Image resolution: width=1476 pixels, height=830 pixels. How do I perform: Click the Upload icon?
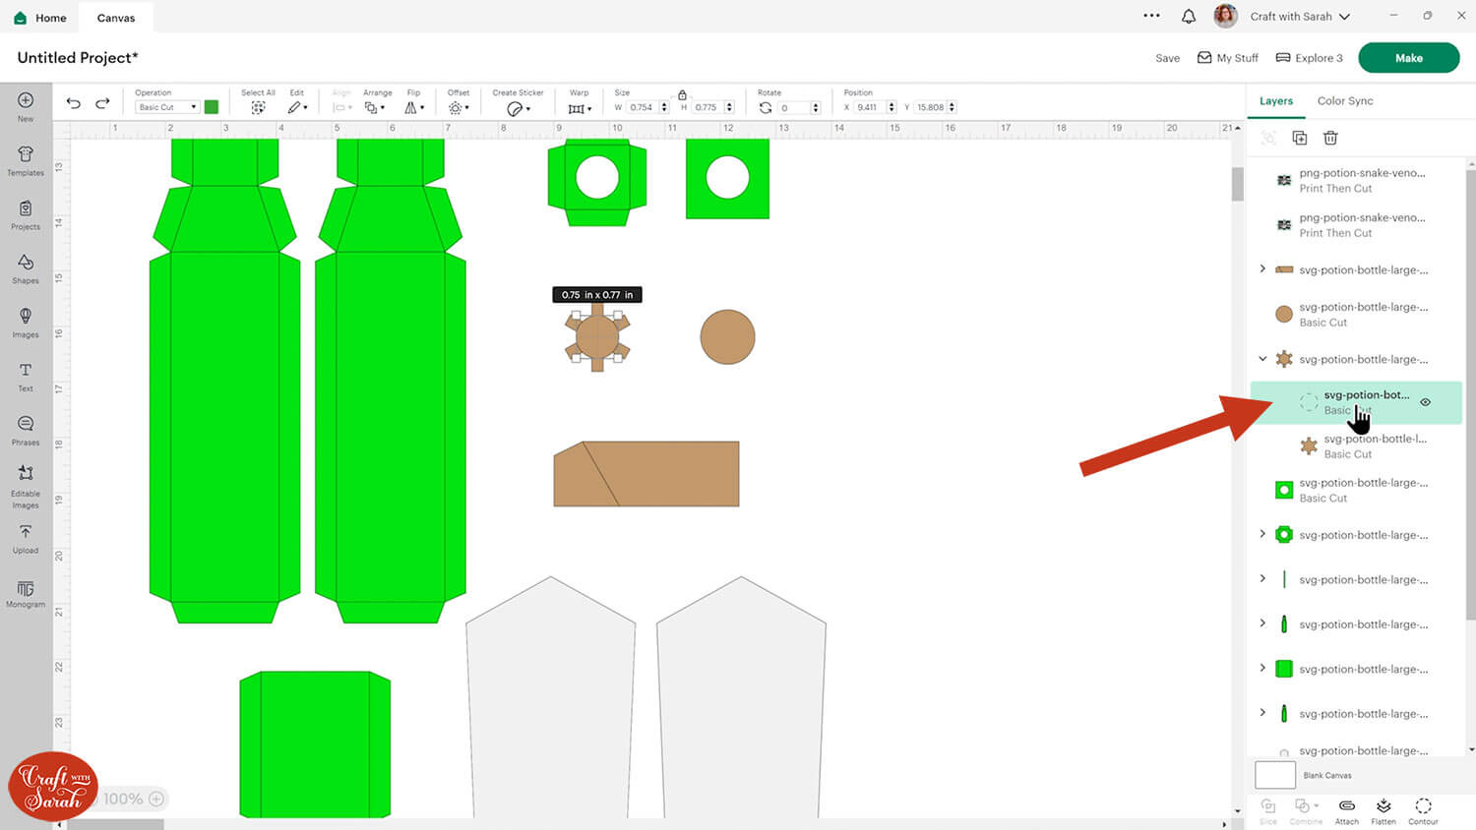point(26,536)
